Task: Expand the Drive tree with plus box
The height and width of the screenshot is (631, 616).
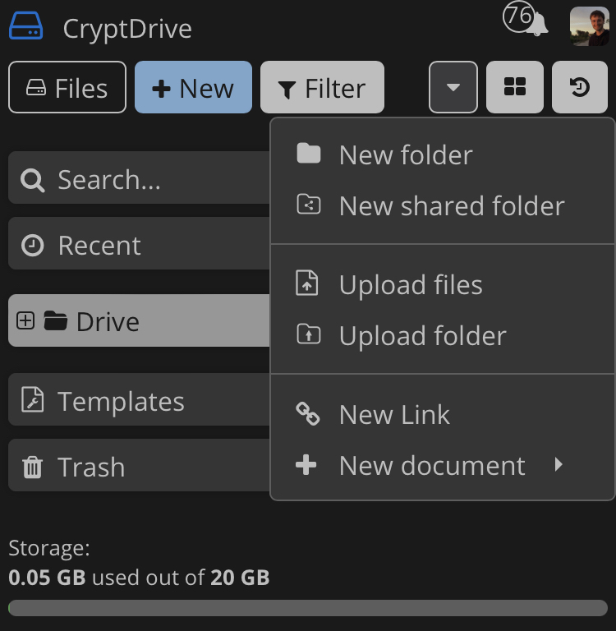Action: pos(25,320)
